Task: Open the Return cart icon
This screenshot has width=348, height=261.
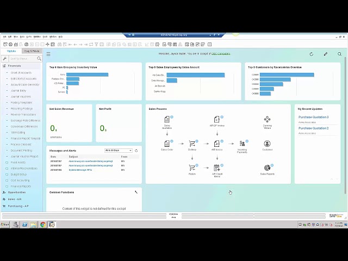Action: point(192,168)
